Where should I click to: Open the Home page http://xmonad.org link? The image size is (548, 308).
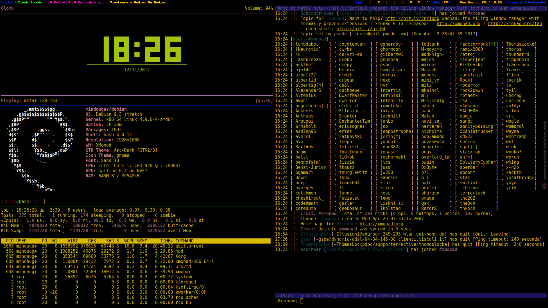pos(381,224)
